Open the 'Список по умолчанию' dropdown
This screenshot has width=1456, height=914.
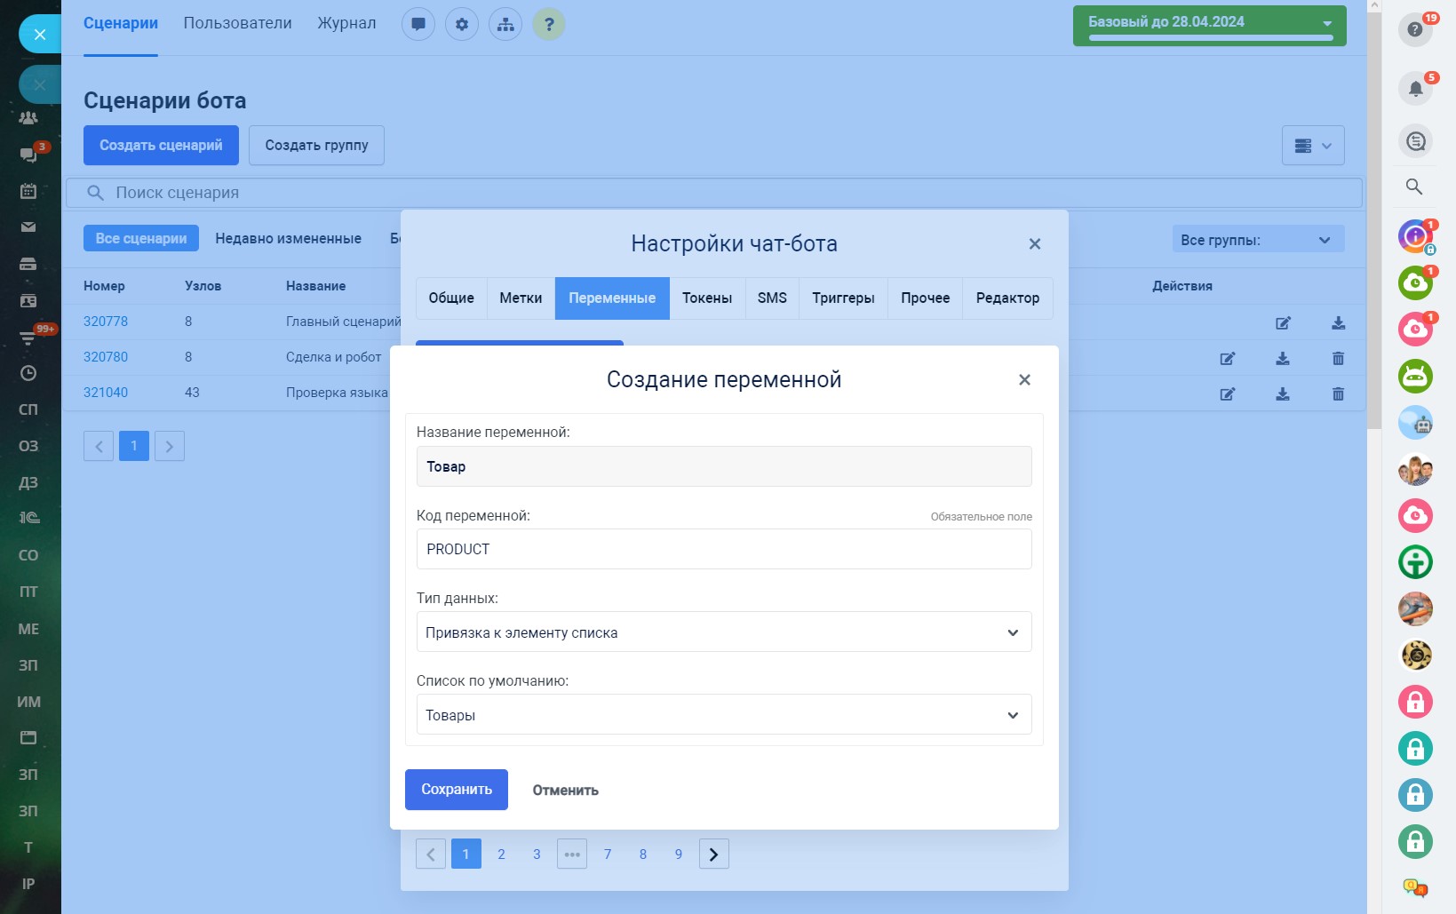coord(723,715)
